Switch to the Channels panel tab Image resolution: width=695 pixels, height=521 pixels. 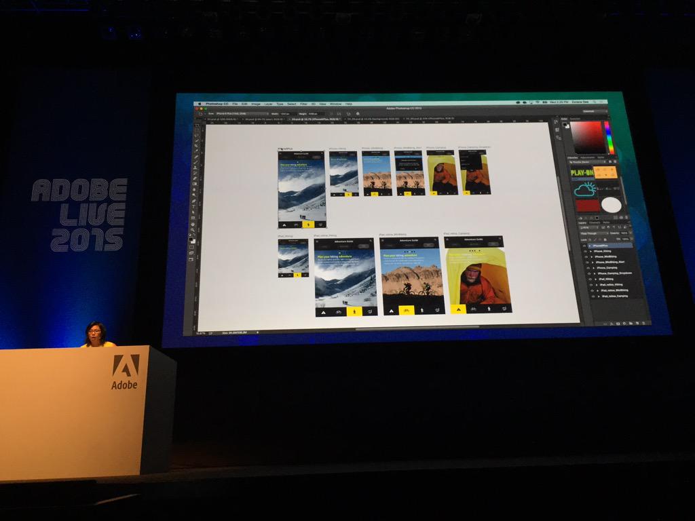(595, 223)
